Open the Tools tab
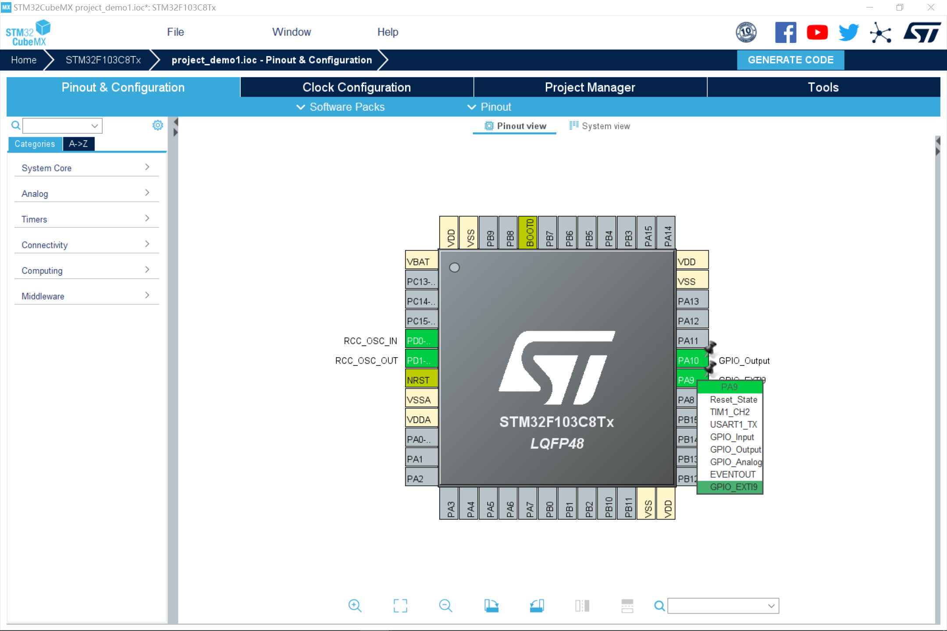This screenshot has width=947, height=631. 823,87
